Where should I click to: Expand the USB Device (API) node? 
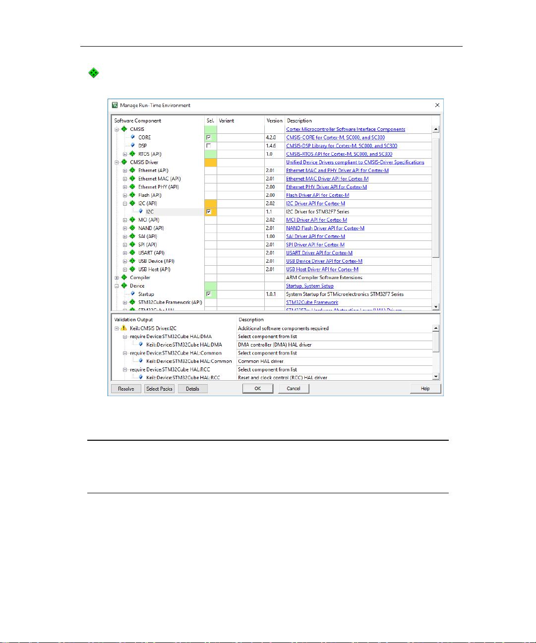point(125,261)
